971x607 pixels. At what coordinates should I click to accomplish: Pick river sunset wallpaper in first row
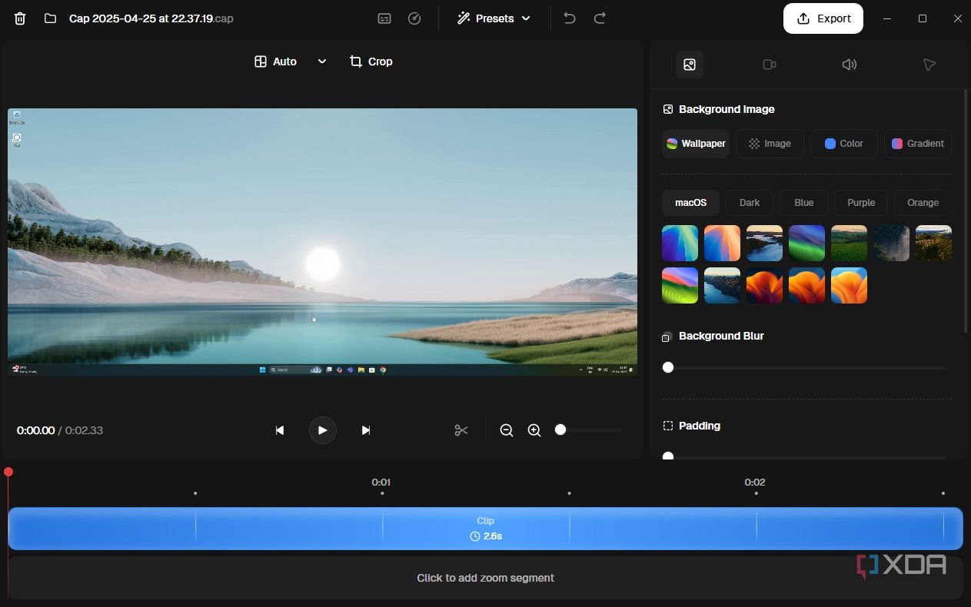[765, 243]
